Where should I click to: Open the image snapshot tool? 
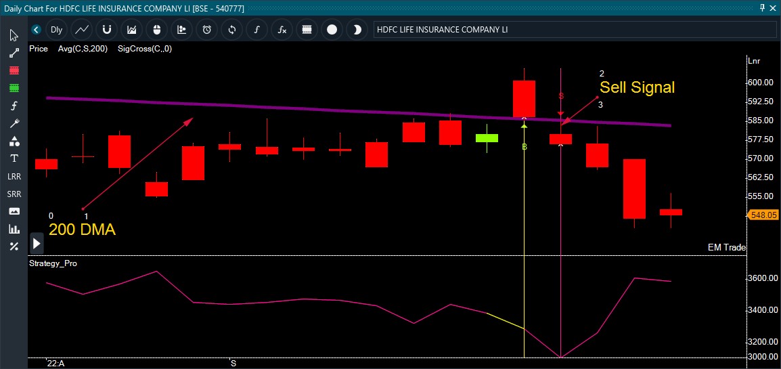coord(14,211)
